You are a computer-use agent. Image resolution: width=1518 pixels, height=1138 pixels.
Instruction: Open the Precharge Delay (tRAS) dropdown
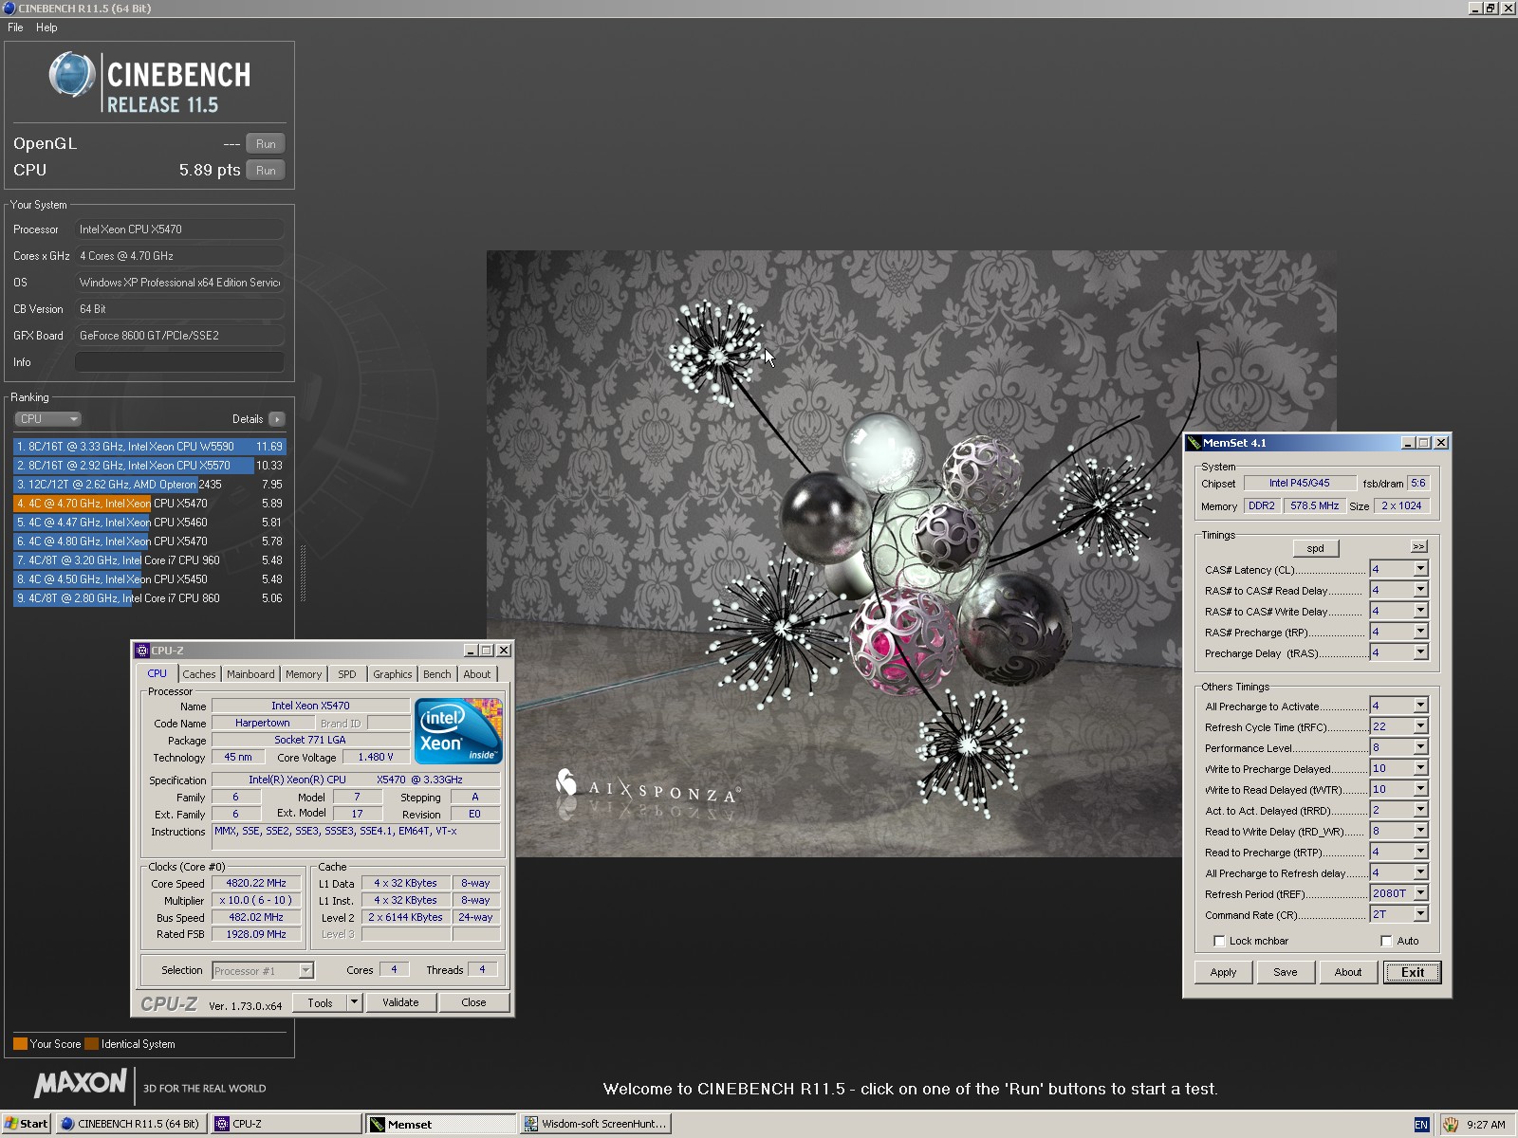point(1420,652)
